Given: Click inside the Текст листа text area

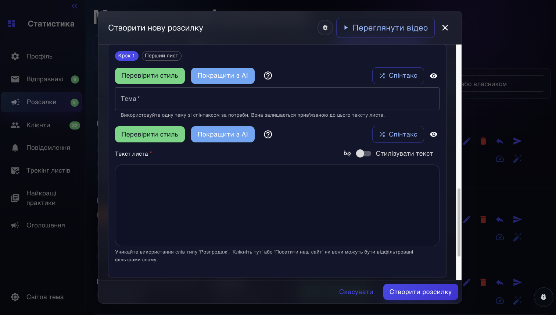Looking at the screenshot, I should click(277, 205).
